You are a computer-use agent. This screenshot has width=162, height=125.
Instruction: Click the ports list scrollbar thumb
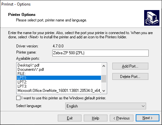[104, 79]
